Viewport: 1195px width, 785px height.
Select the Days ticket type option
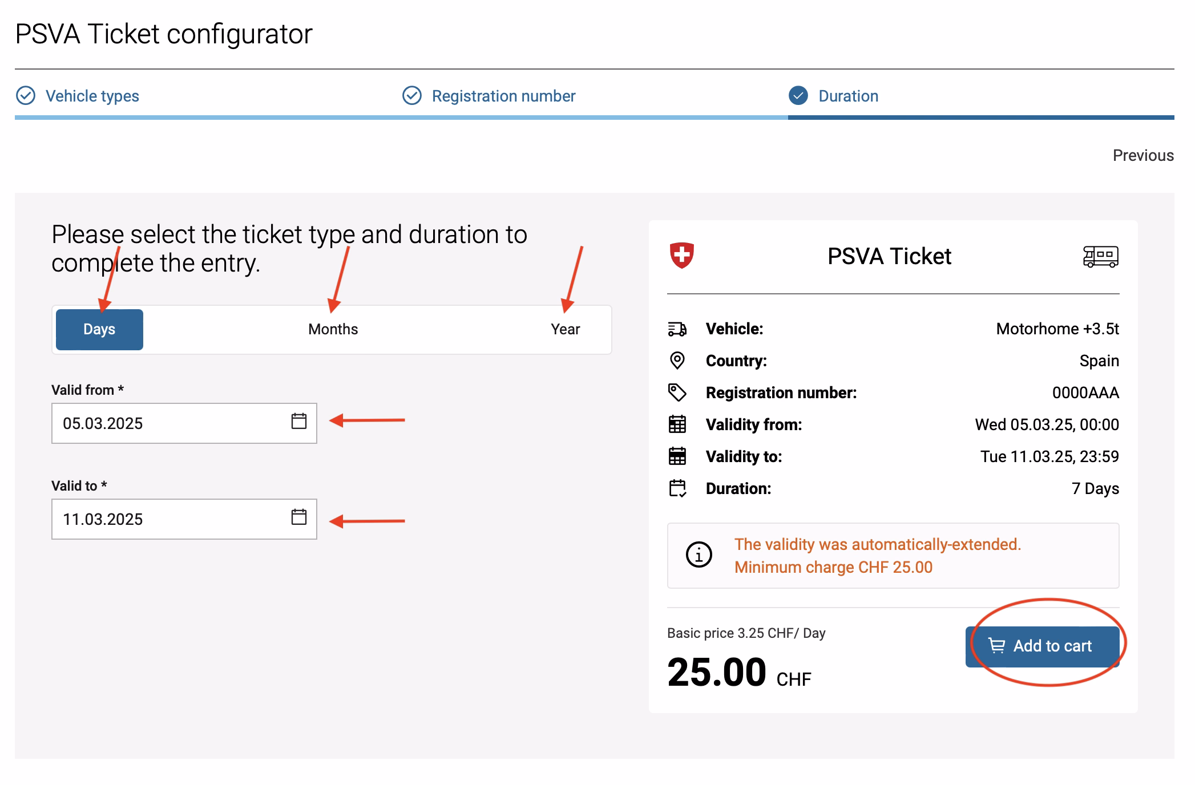(99, 329)
